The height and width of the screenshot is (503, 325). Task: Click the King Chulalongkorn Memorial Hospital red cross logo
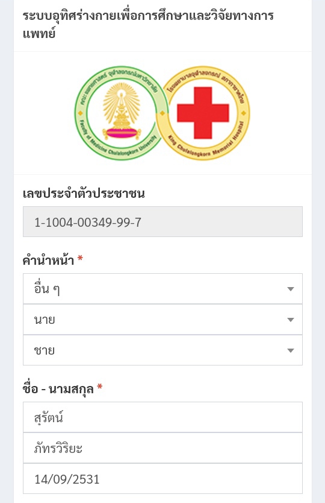tap(203, 113)
